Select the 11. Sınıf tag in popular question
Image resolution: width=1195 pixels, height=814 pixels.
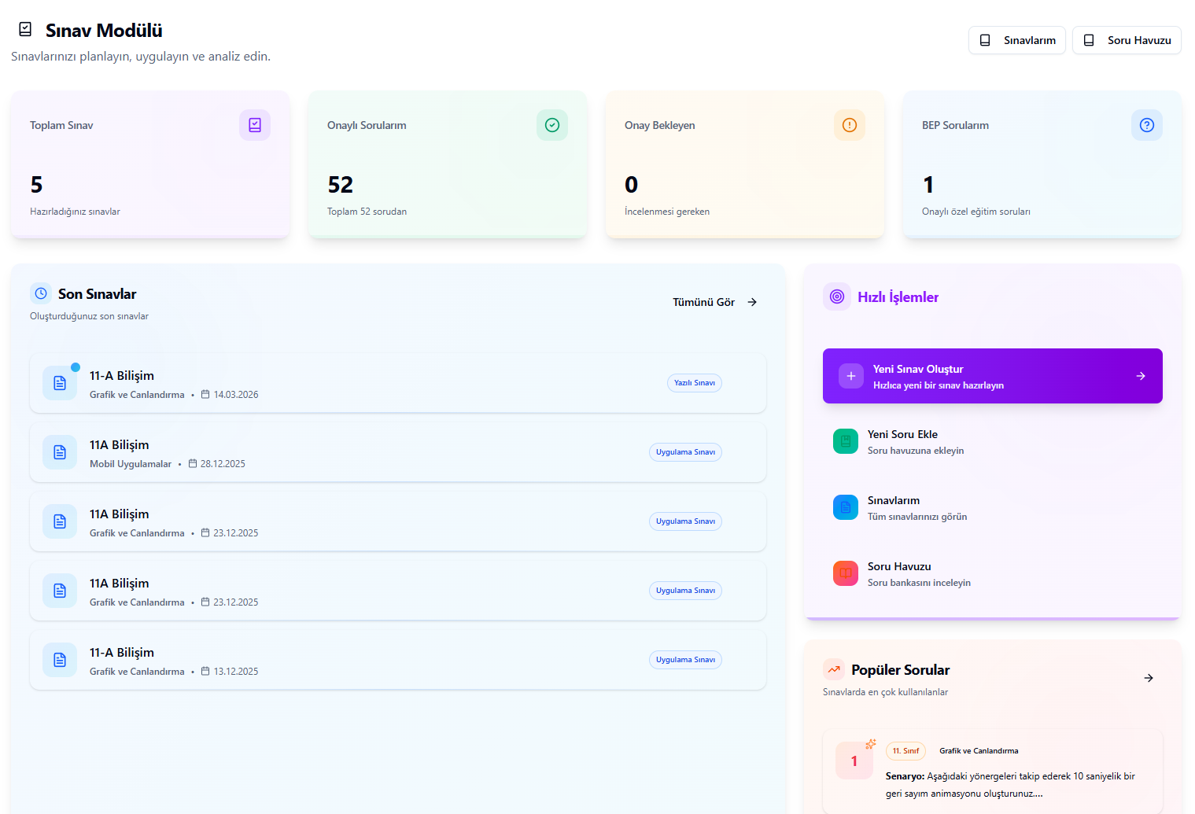[x=905, y=751]
